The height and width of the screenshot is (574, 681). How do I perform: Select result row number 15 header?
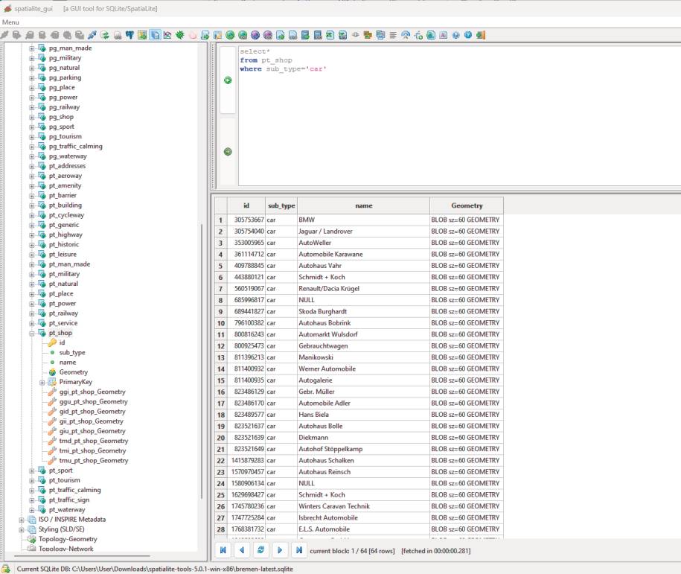coord(220,380)
